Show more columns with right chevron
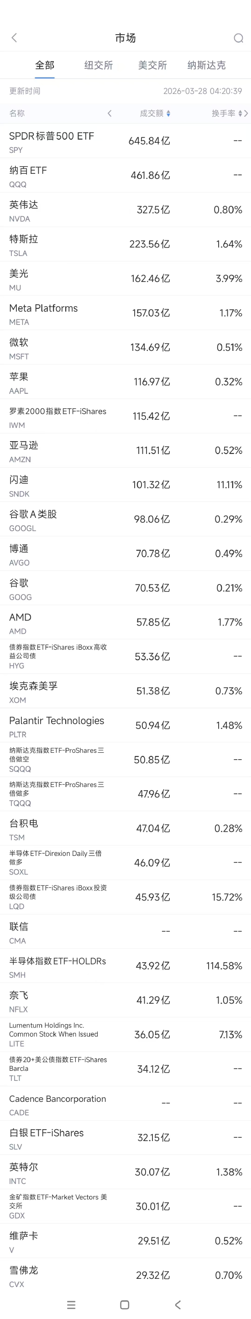This screenshot has width=251, height=1319. pos(246,113)
